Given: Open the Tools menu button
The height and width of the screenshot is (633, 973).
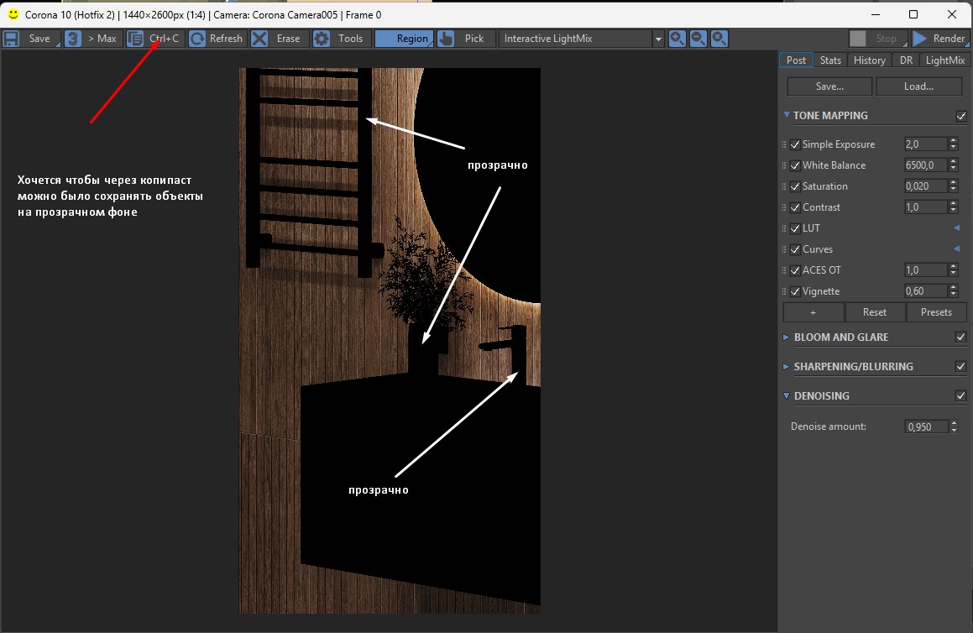Looking at the screenshot, I should (350, 39).
